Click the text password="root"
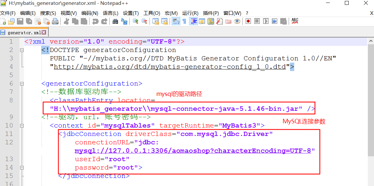This screenshot has height=186, width=374. pos(106,168)
